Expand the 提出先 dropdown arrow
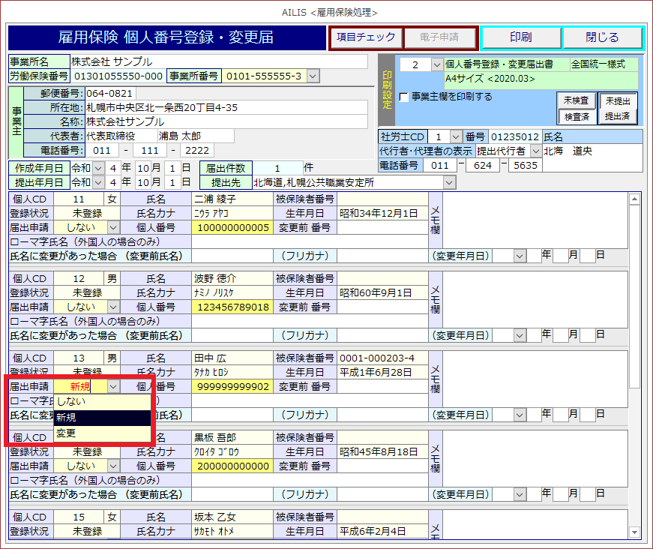653x549 pixels. click(x=449, y=182)
